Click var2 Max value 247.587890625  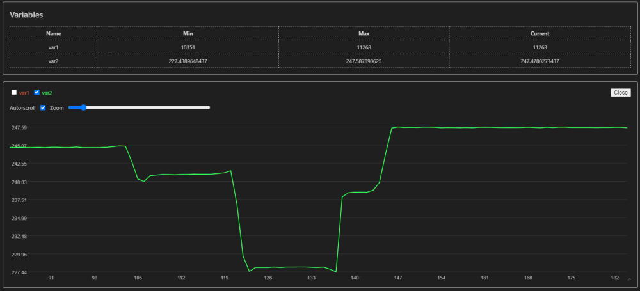click(x=364, y=61)
